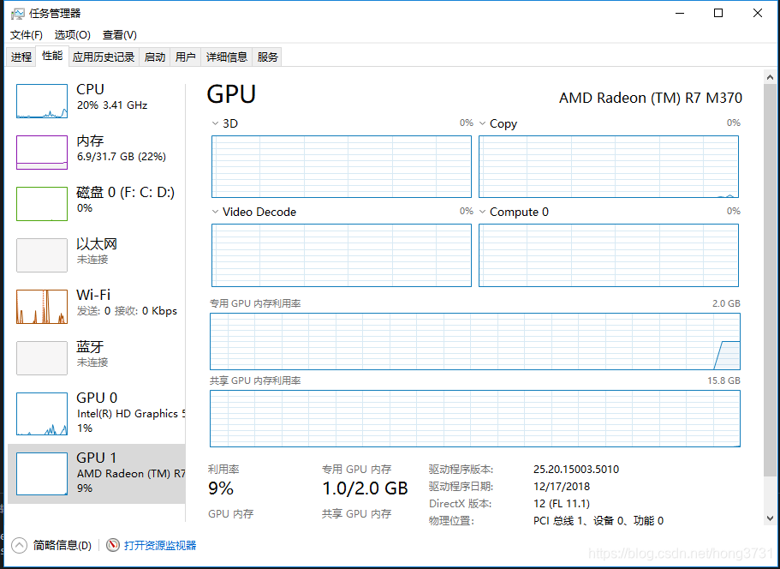This screenshot has height=569, width=780.
Task: View the Wi-Fi usage graph
Action: click(x=94, y=302)
